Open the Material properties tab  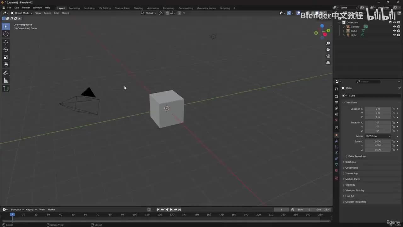[336, 171]
